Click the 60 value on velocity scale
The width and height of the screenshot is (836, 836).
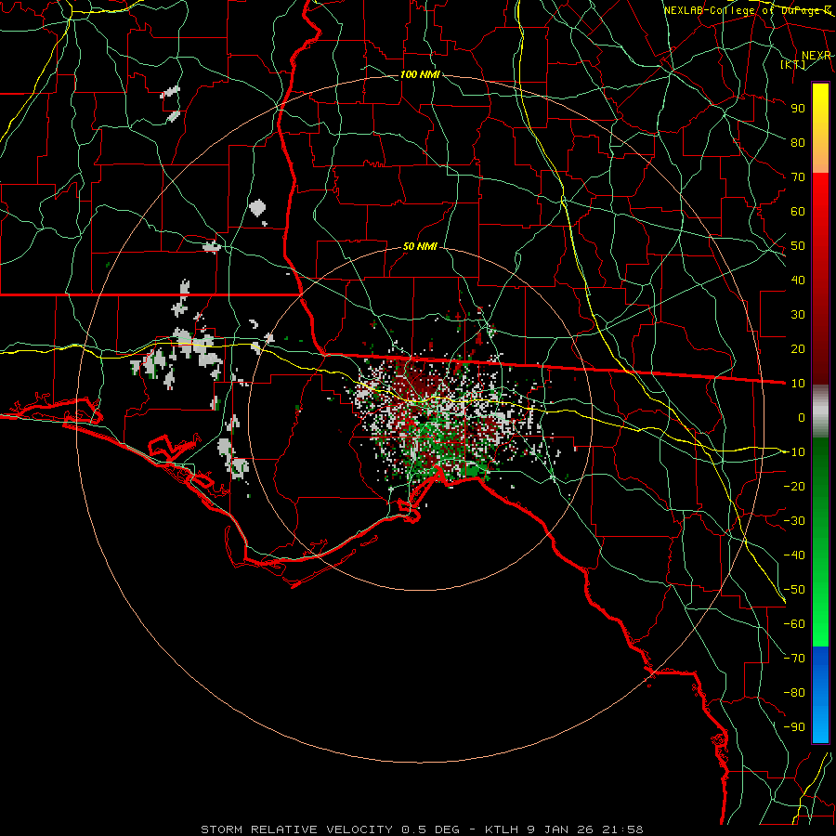[798, 212]
